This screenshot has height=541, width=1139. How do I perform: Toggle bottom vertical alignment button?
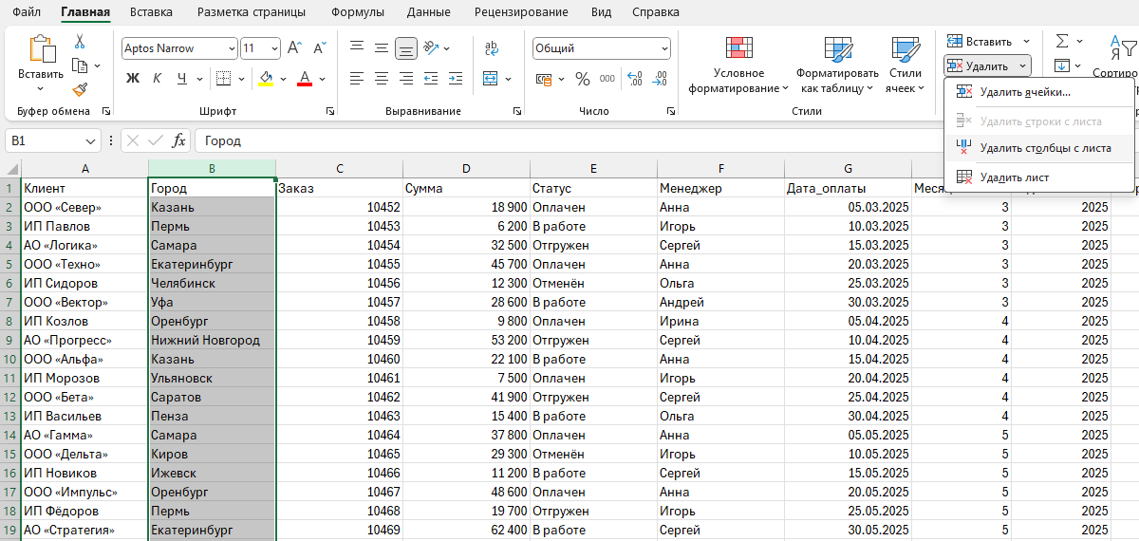tap(405, 48)
